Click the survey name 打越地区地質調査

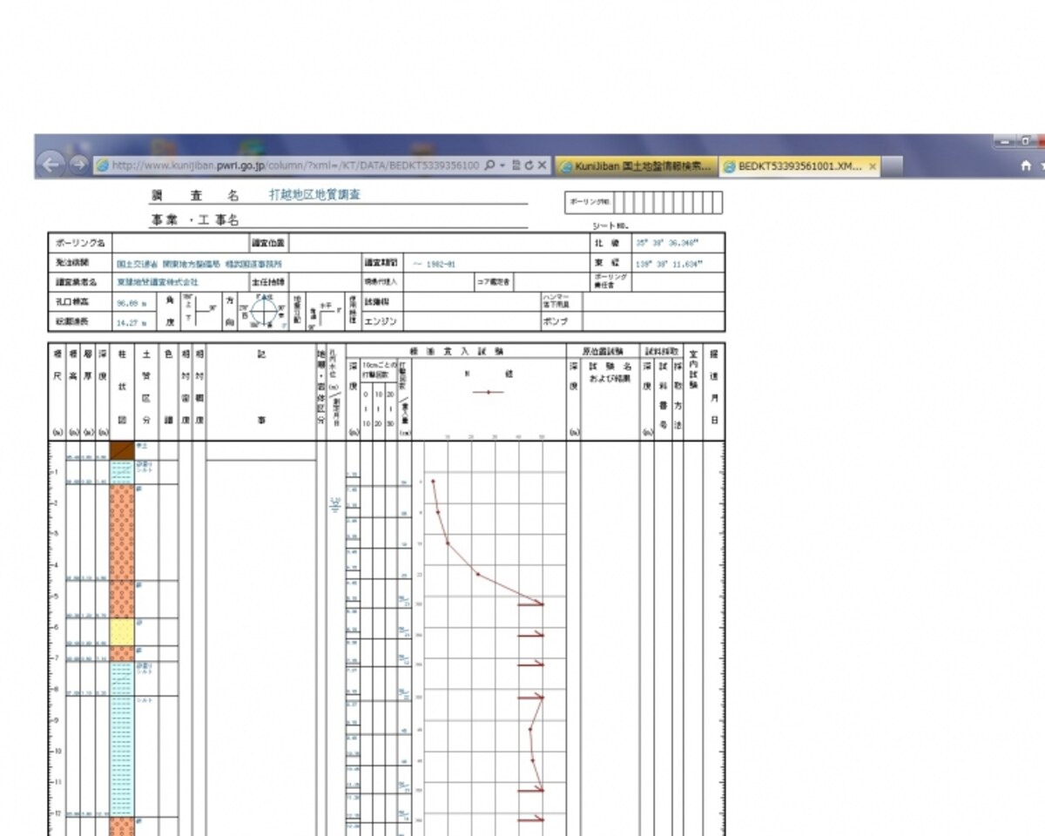314,195
